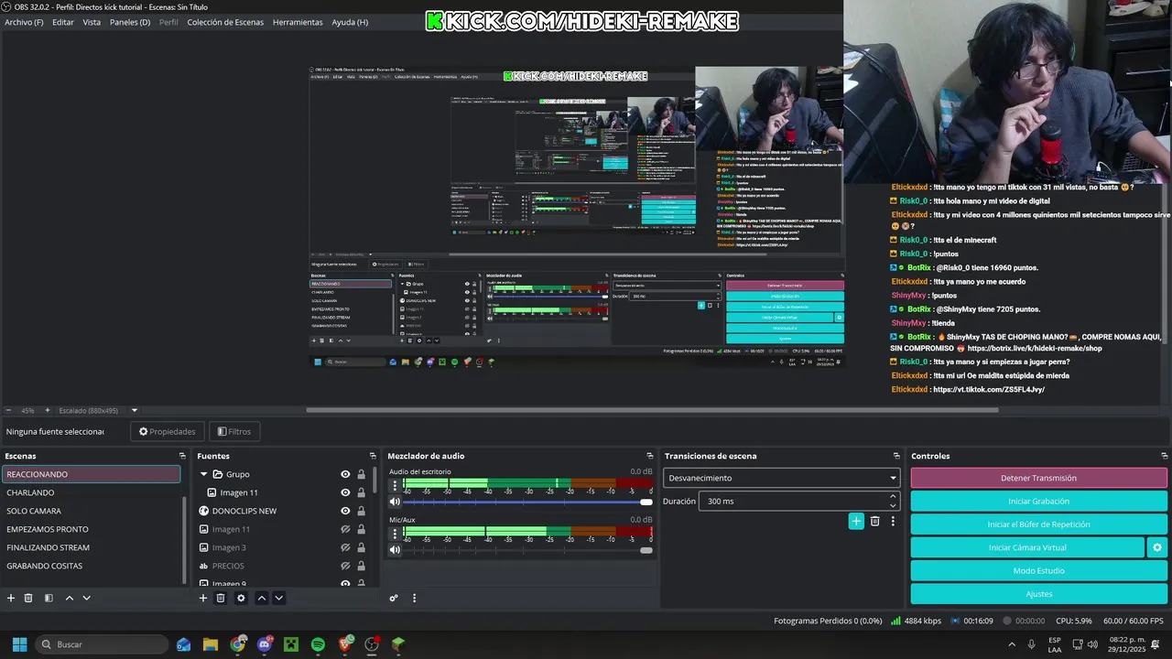Open virtual camera settings gear
Screen dimensions: 1172x659
(1157, 547)
